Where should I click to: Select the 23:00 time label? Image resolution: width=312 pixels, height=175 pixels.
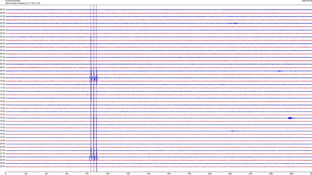(2, 163)
